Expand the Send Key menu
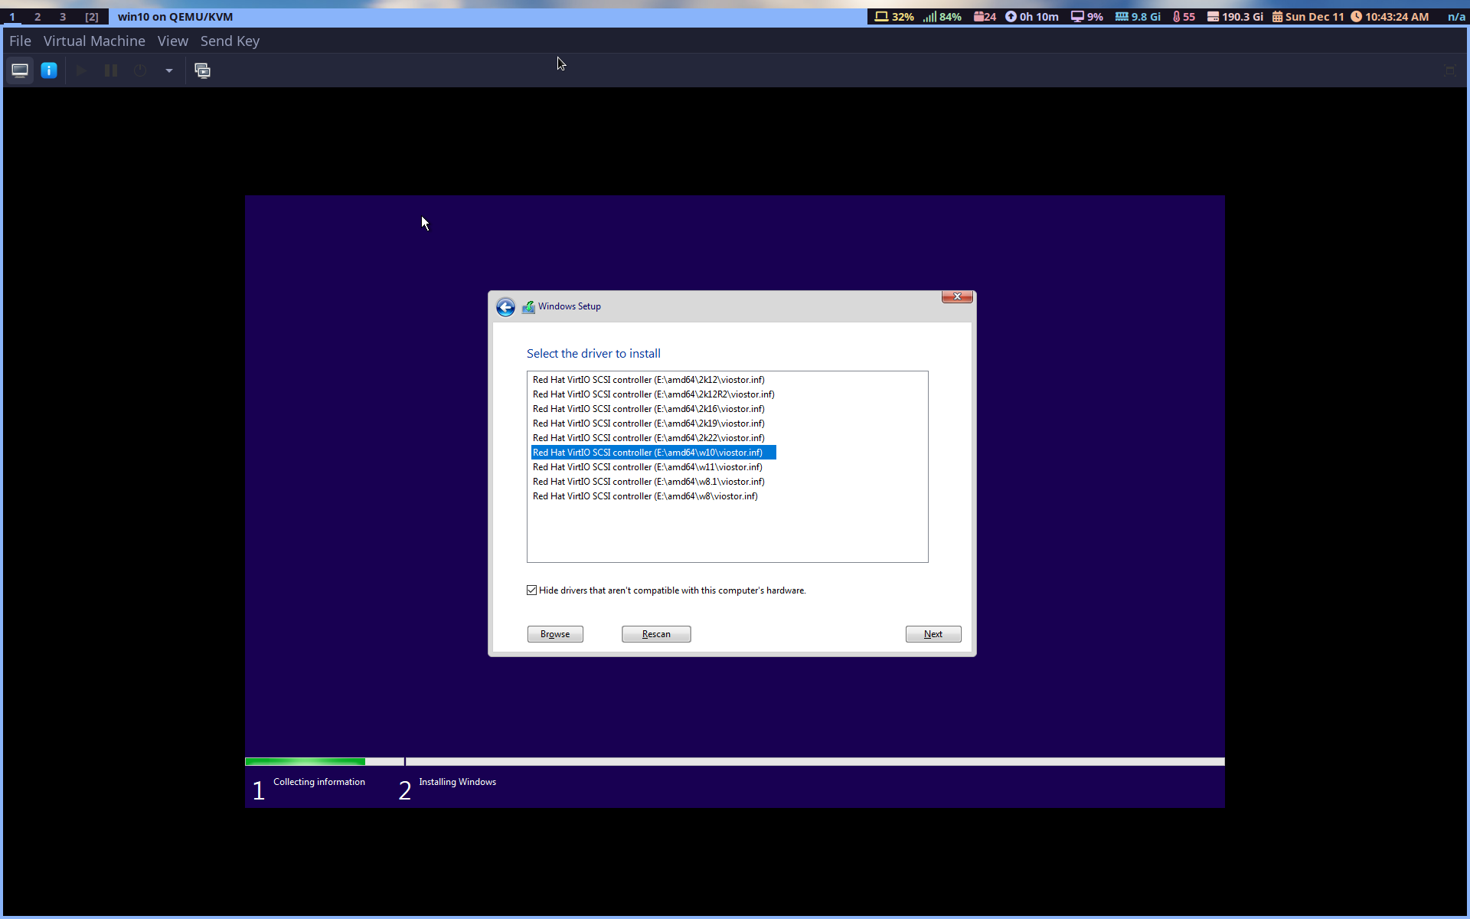1470x919 pixels. point(230,41)
